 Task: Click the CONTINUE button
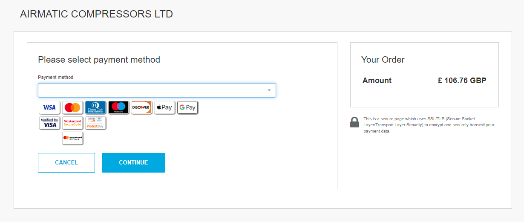point(133,163)
